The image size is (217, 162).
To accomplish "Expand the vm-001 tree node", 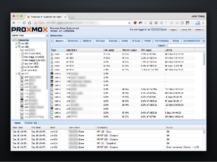I will coord(16,43).
